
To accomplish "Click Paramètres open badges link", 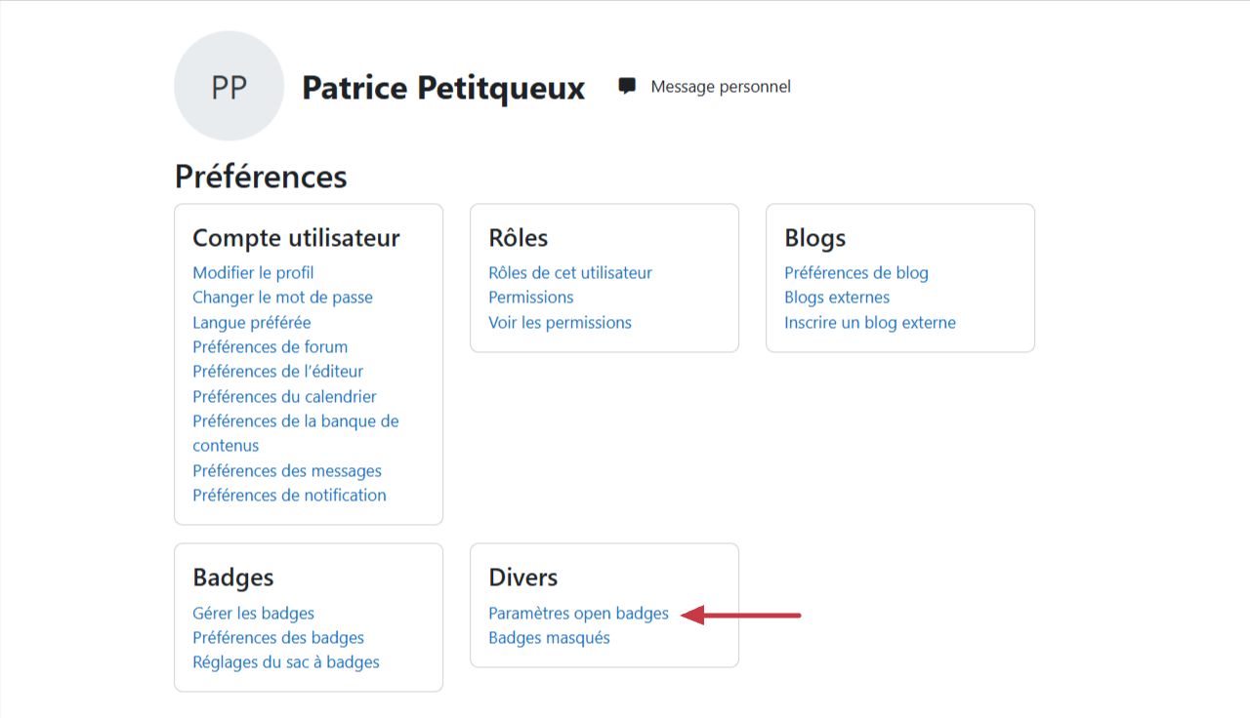I will 578,614.
